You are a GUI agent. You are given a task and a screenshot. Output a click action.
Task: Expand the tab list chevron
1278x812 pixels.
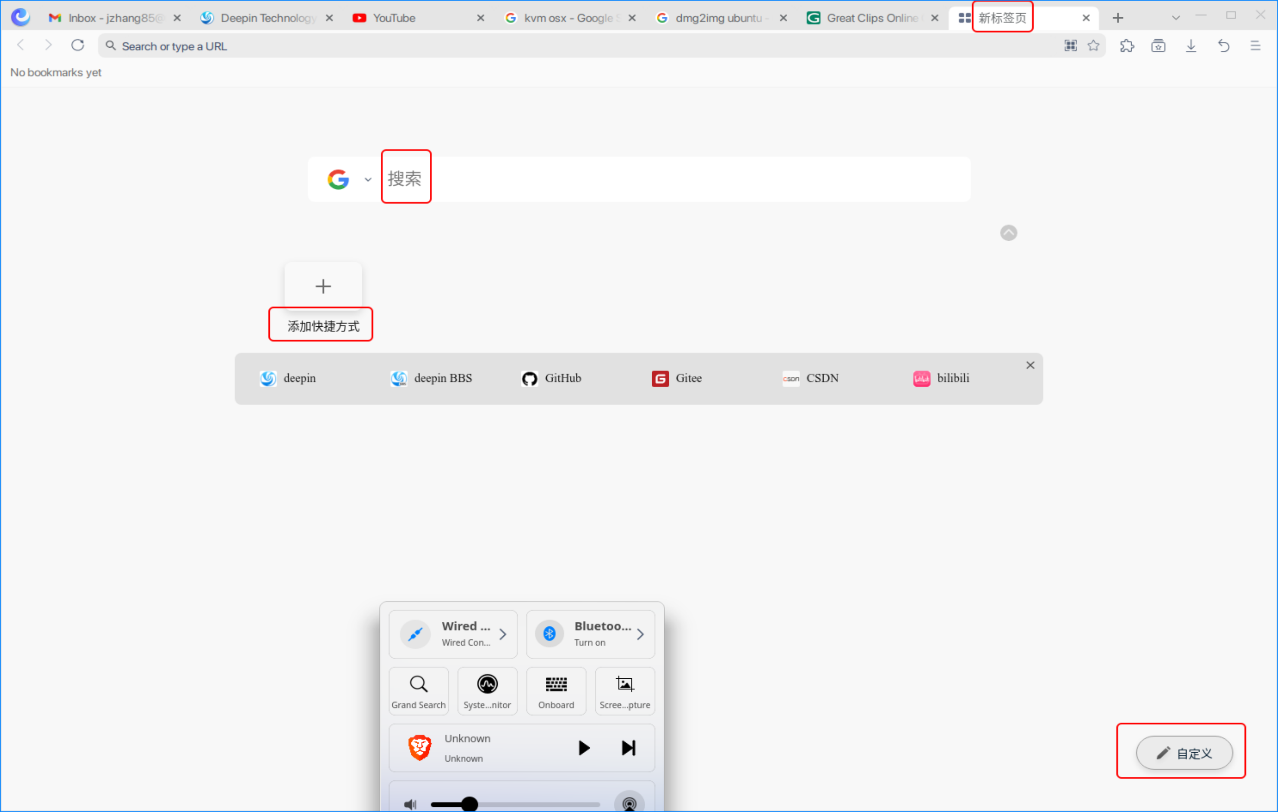click(x=1176, y=18)
